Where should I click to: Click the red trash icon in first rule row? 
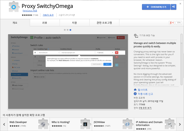tap(117, 53)
